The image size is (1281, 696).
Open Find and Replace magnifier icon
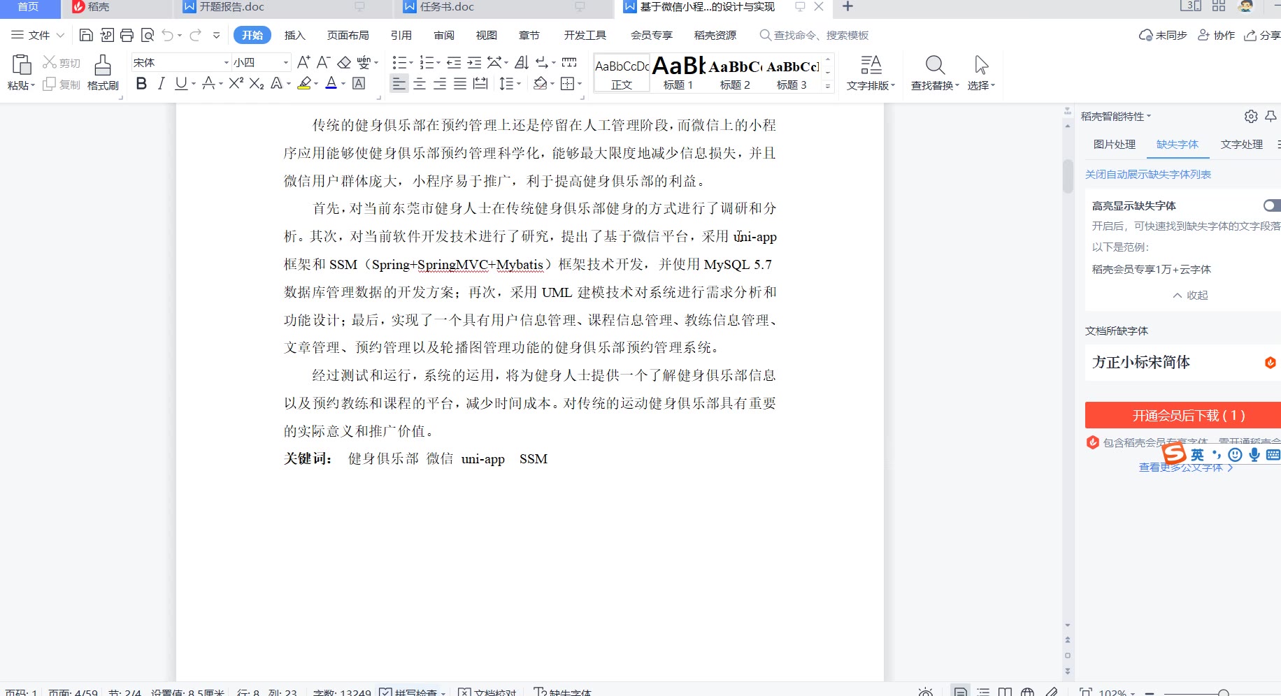935,65
